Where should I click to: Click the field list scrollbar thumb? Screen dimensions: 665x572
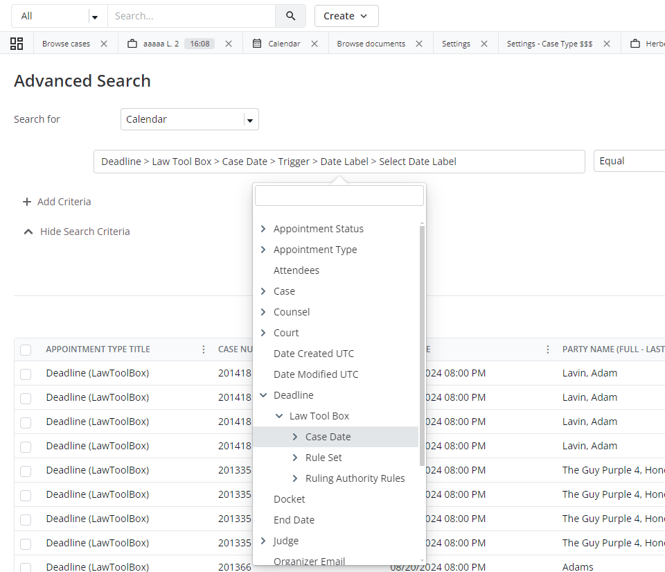[422, 345]
